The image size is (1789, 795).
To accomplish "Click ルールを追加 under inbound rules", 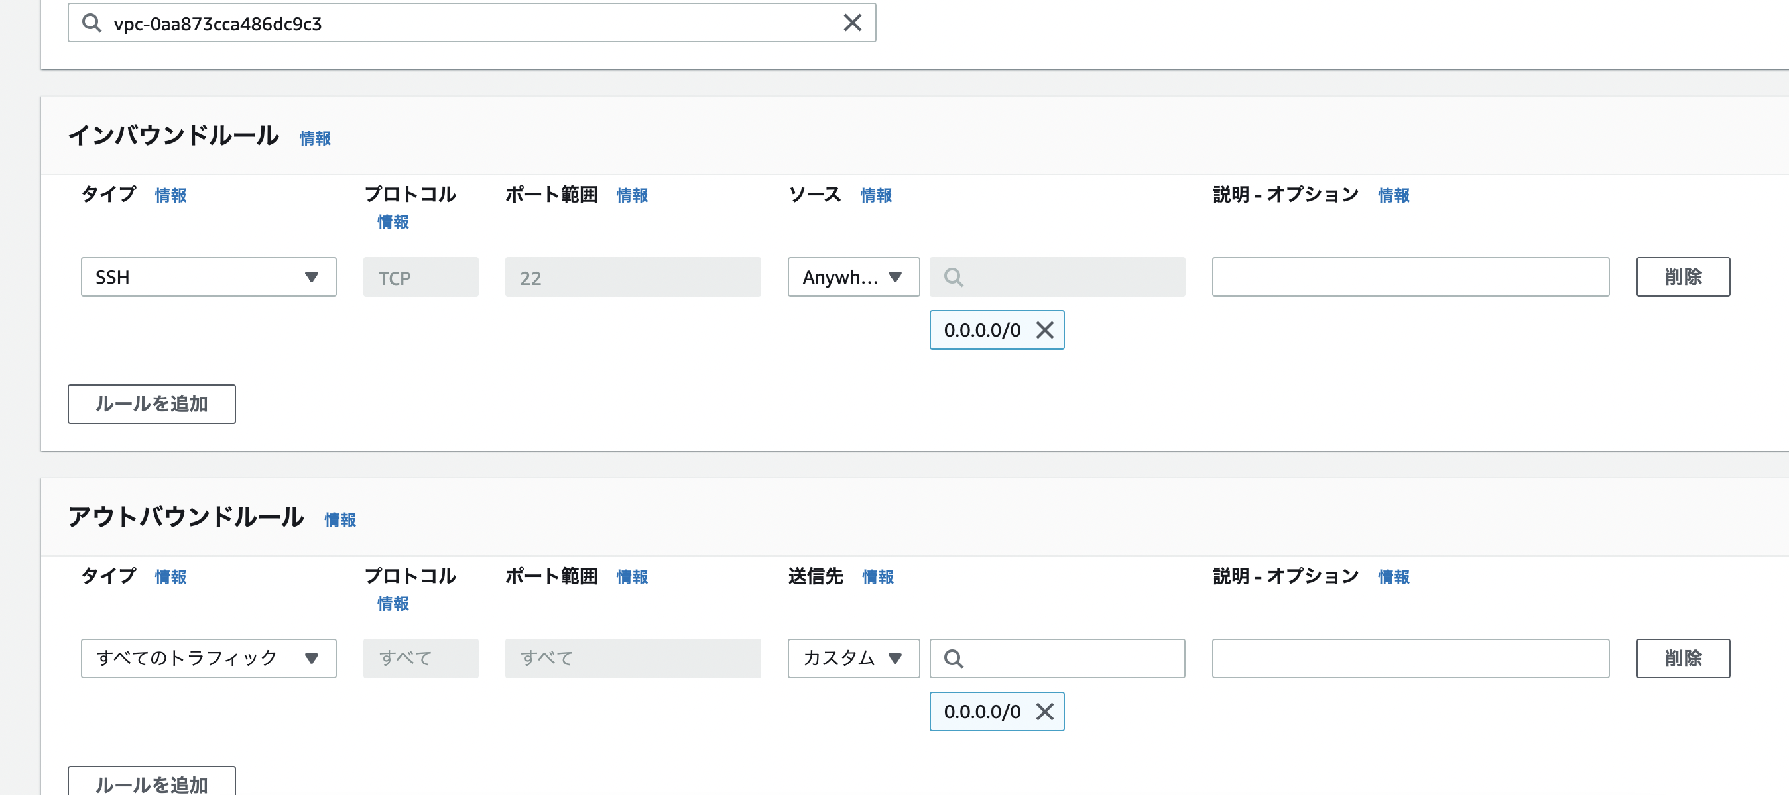I will tap(151, 403).
